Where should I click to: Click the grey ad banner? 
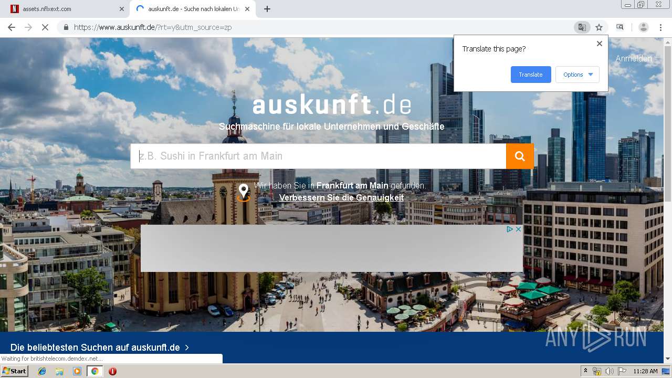tap(332, 248)
